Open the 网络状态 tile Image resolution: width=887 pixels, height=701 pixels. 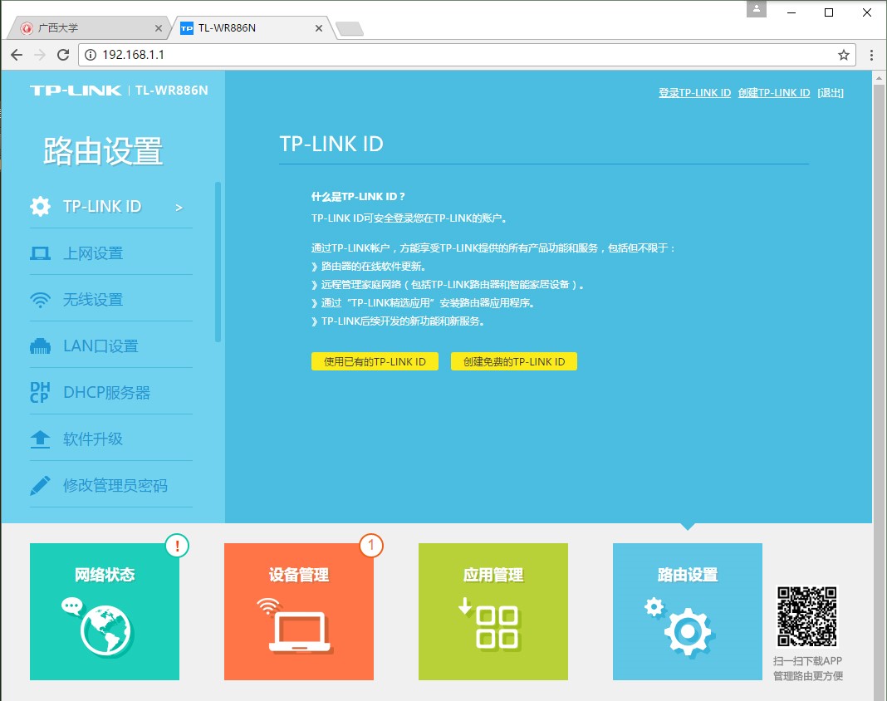[x=105, y=611]
